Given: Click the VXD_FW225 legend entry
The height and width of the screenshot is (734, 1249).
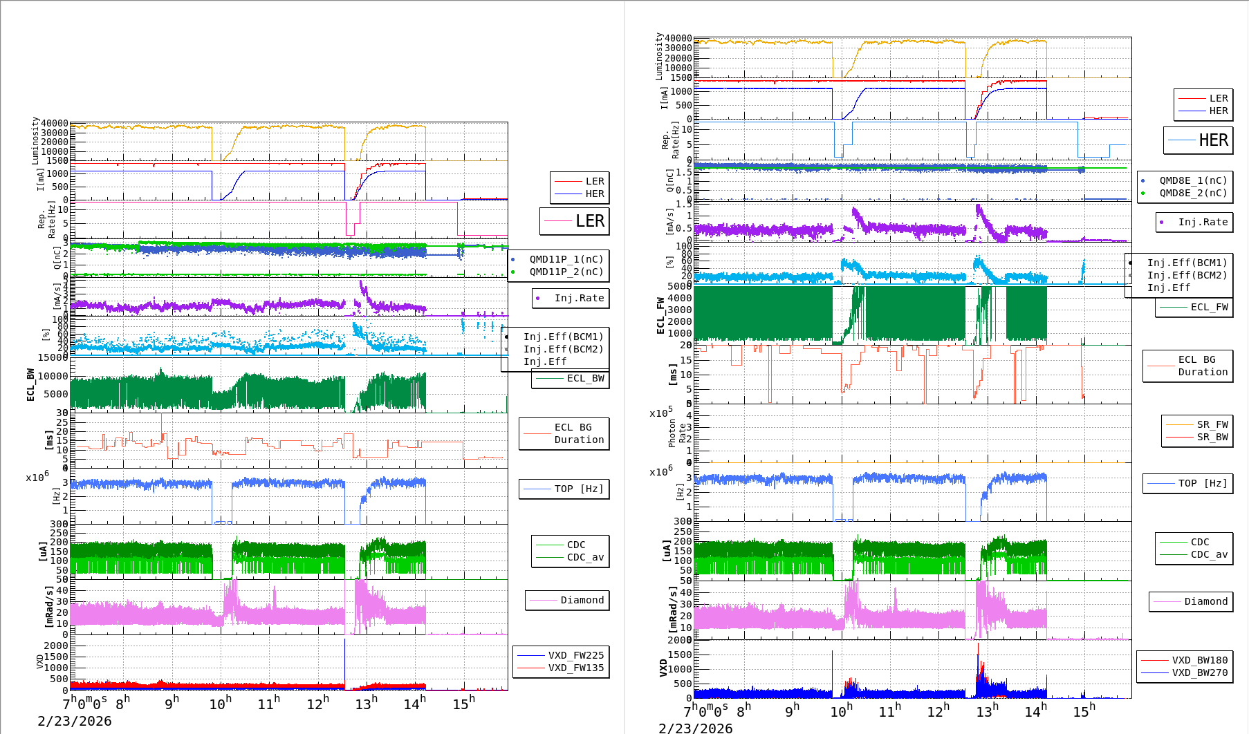Looking at the screenshot, I should pyautogui.click(x=575, y=656).
